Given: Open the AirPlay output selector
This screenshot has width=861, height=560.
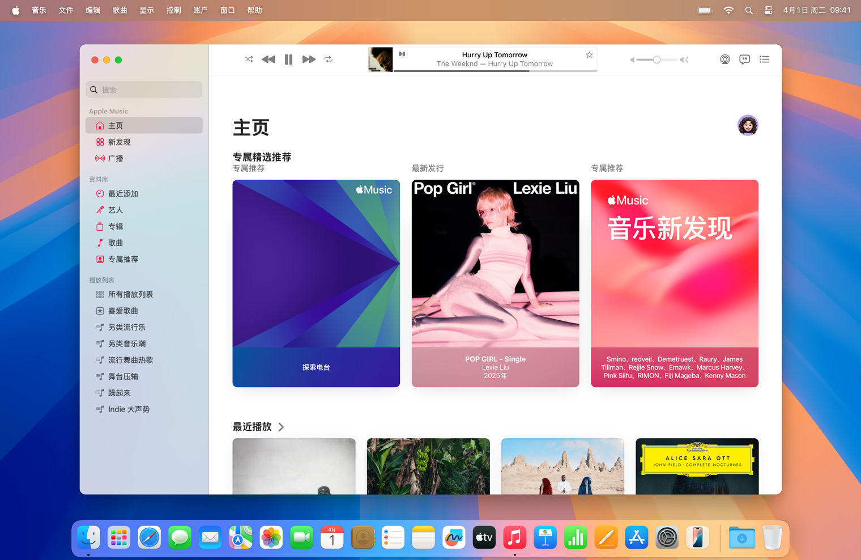Looking at the screenshot, I should (x=724, y=60).
